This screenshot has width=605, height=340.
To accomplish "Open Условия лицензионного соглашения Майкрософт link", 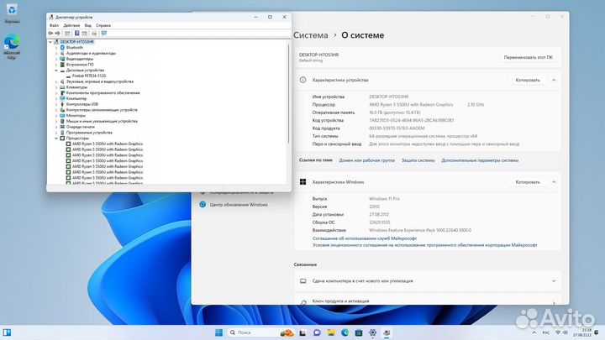I will point(424,245).
